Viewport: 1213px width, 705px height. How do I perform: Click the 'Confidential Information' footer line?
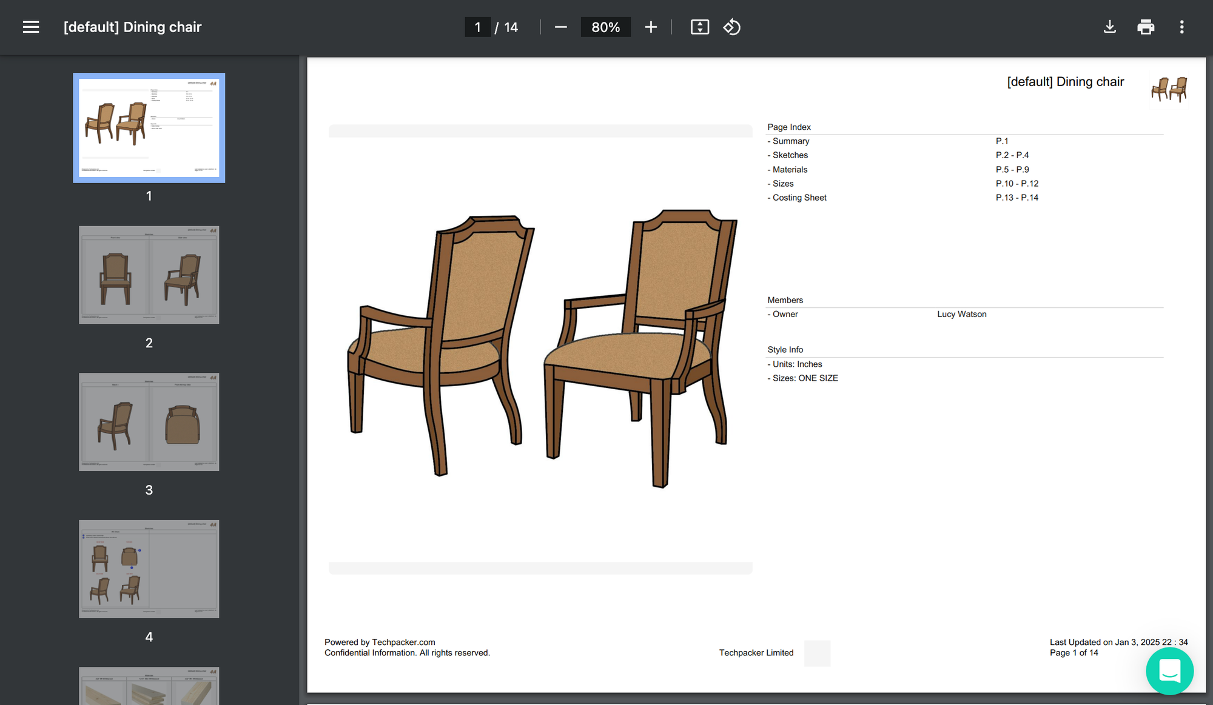(x=407, y=653)
